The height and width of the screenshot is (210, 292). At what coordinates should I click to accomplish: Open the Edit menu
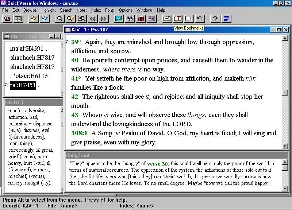pyautogui.click(x=16, y=10)
